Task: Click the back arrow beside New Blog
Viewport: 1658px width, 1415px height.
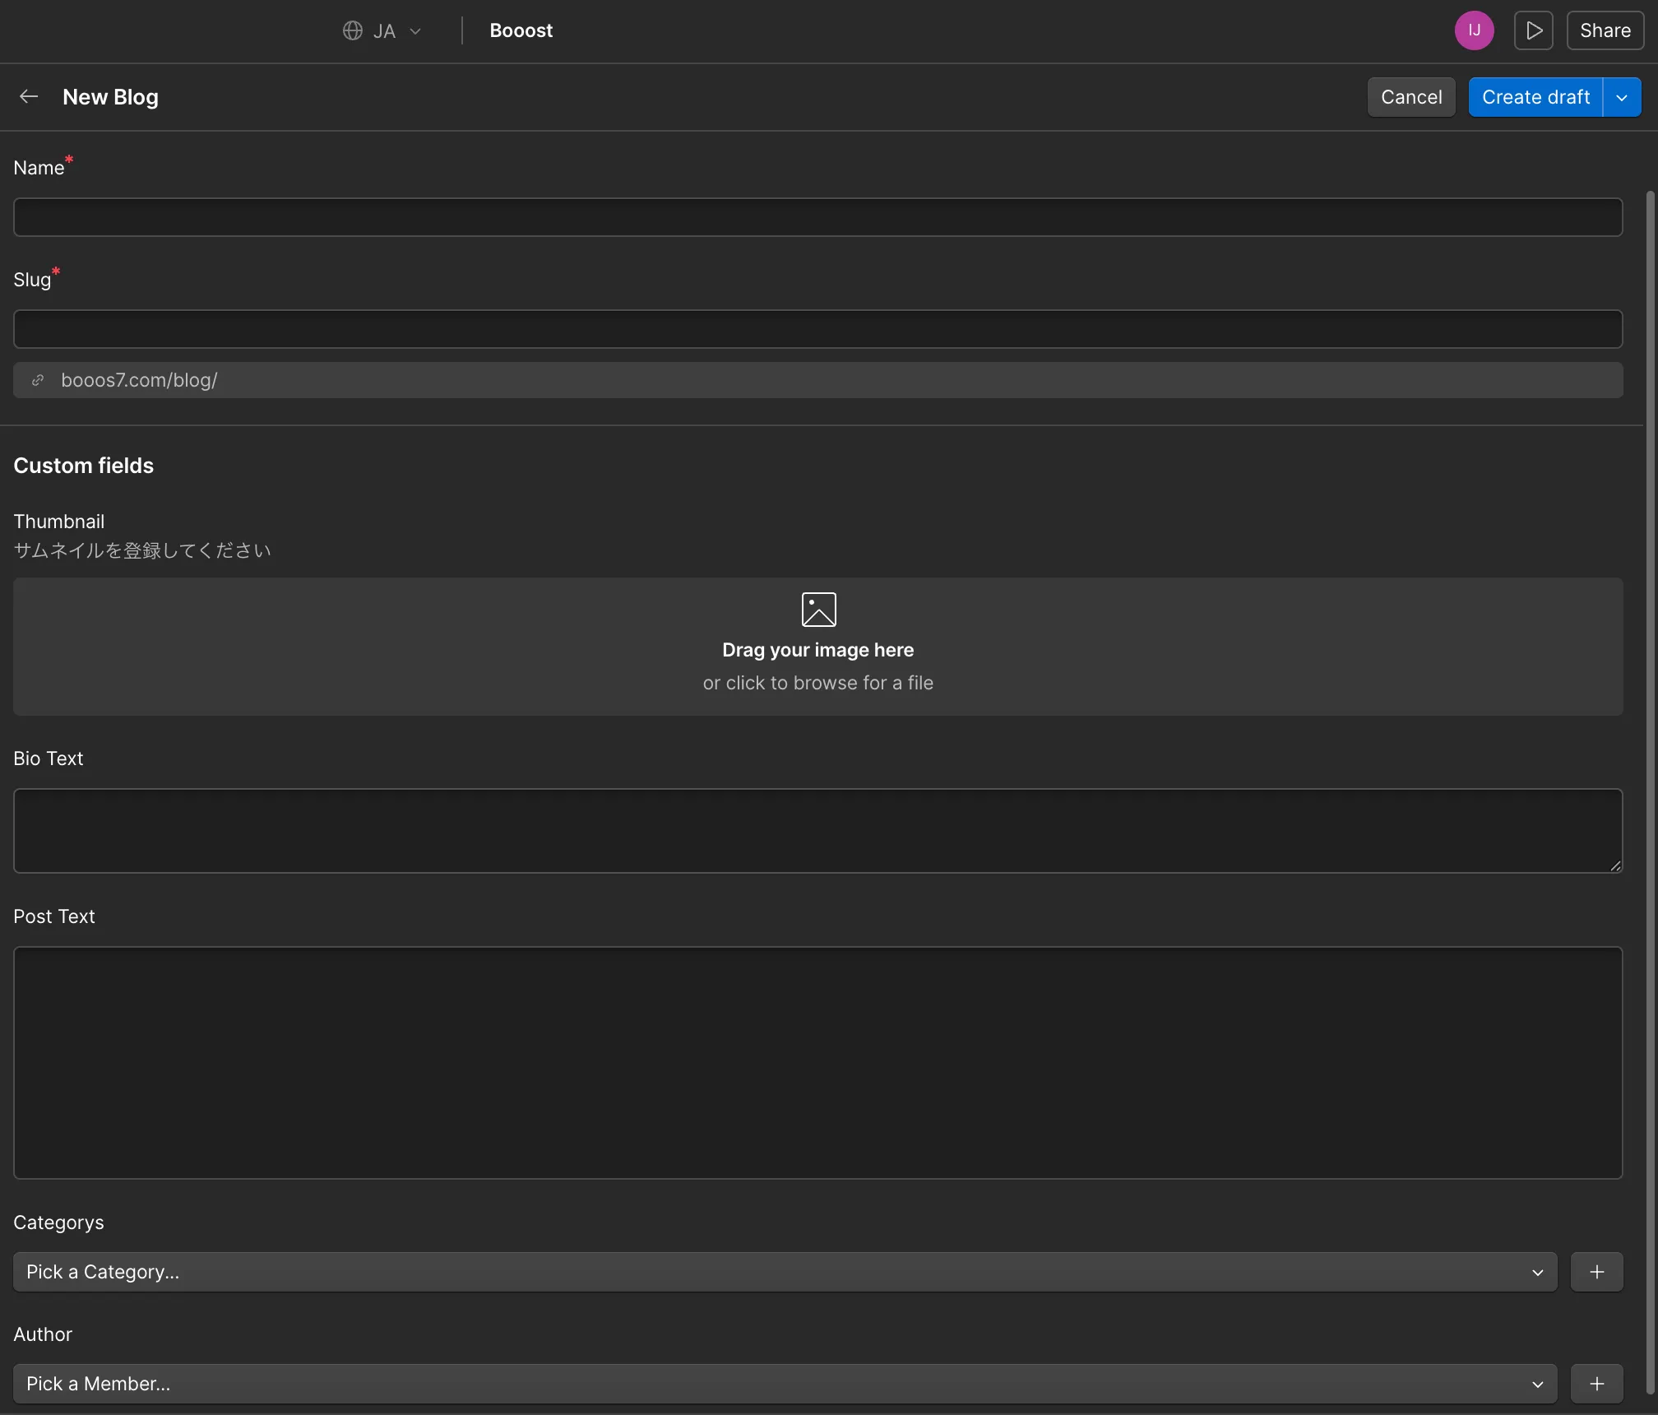Action: tap(29, 97)
